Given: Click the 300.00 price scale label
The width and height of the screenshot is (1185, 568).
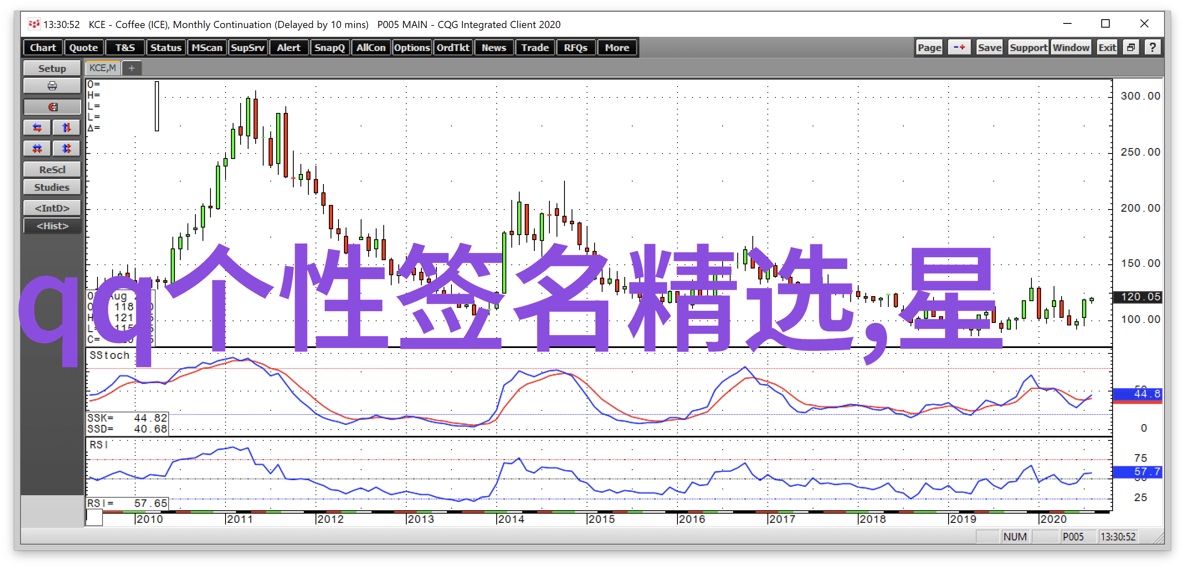Looking at the screenshot, I should pos(1140,96).
